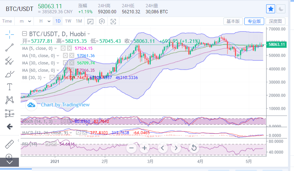Screen dimensions: 294x171
Task: Click the 2021 date axis label
Action: 55,161
